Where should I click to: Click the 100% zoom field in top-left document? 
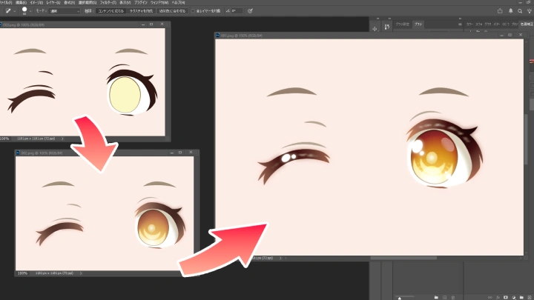click(x=4, y=139)
